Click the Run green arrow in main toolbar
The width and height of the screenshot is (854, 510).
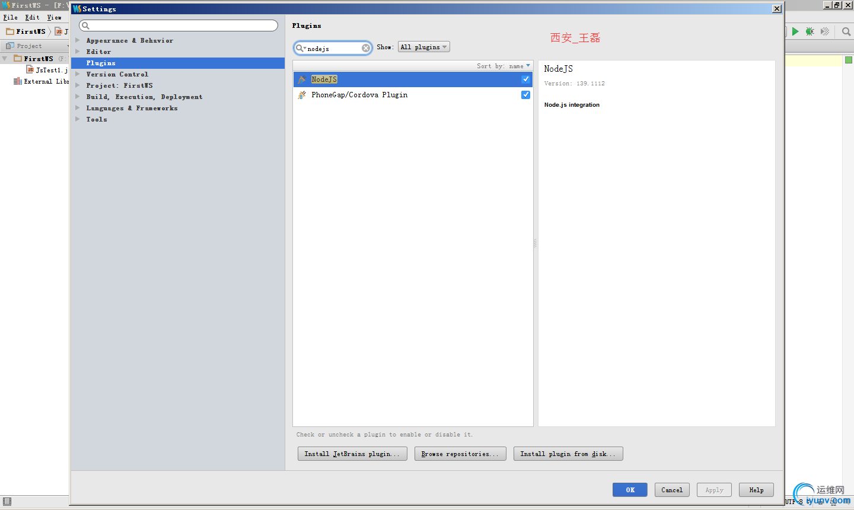pos(795,31)
